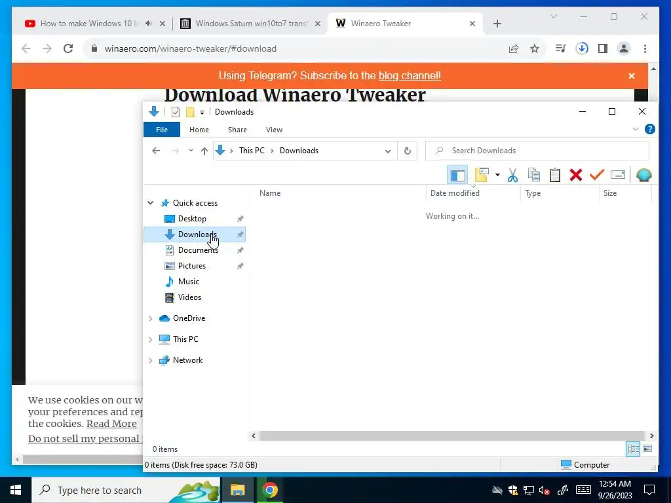This screenshot has width=671, height=503.
Task: Mute the YouTube tab audio icon
Action: [x=149, y=24]
